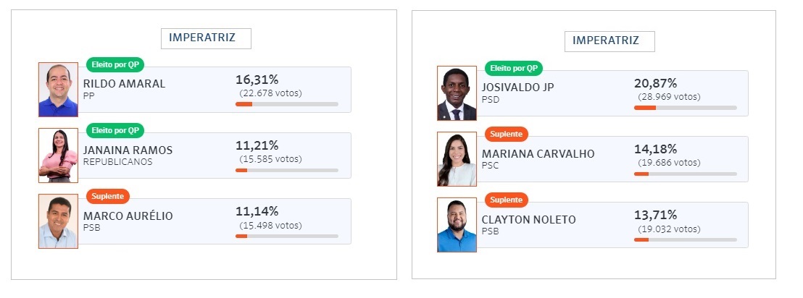Click Janaina Ramos's Eleito por QP badge
Screen dimensions: 803x298
coord(115,130)
